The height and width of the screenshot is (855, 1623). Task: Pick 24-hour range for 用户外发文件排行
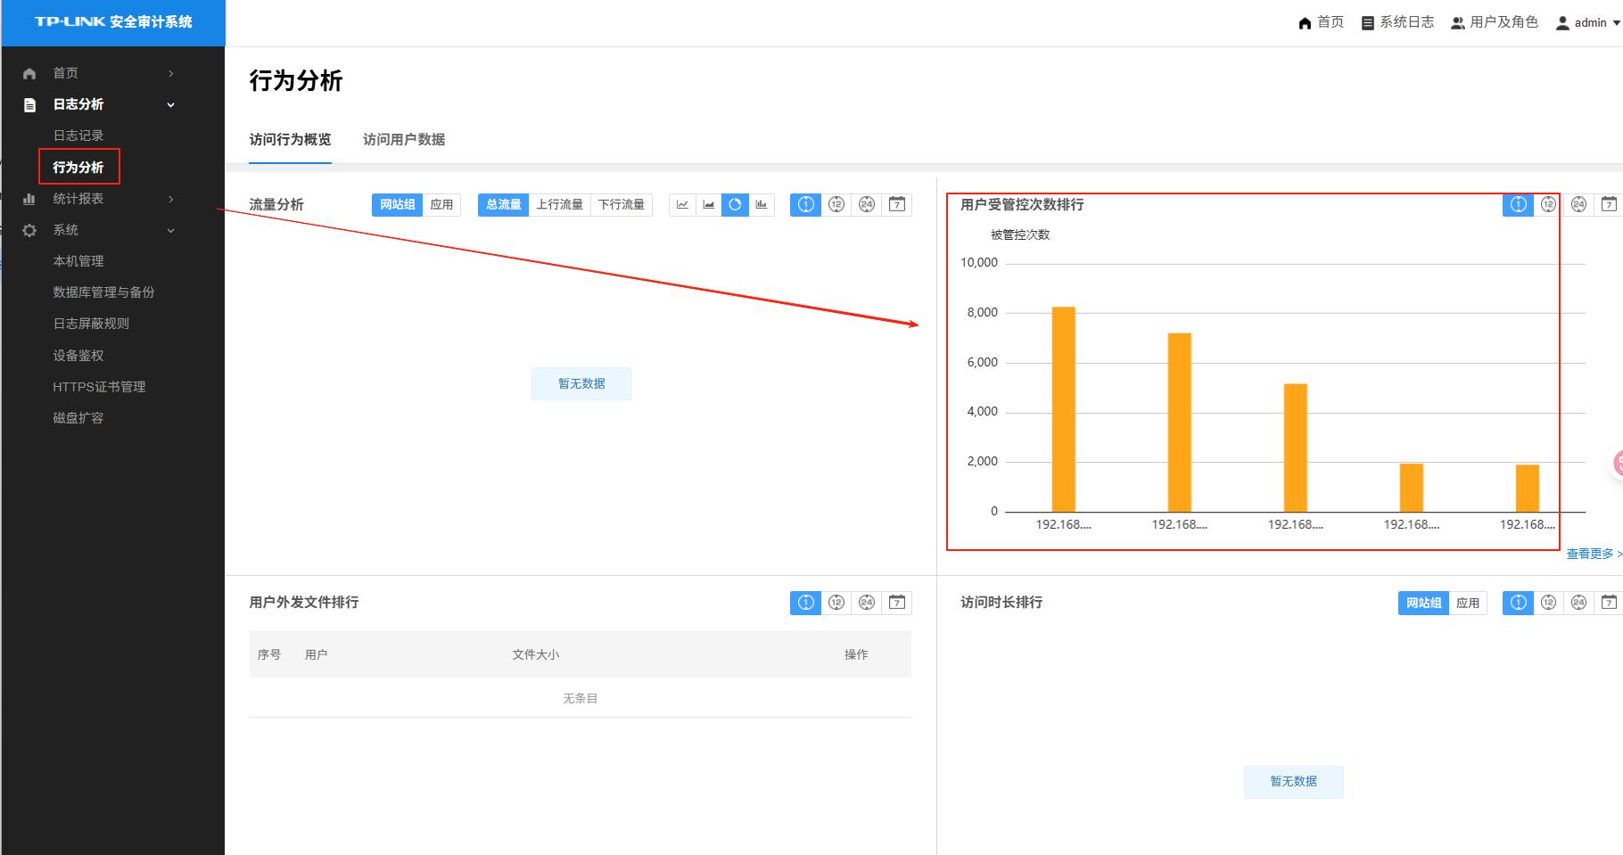point(867,603)
